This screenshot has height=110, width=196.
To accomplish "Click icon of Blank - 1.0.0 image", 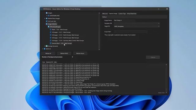I will pos(51,30).
